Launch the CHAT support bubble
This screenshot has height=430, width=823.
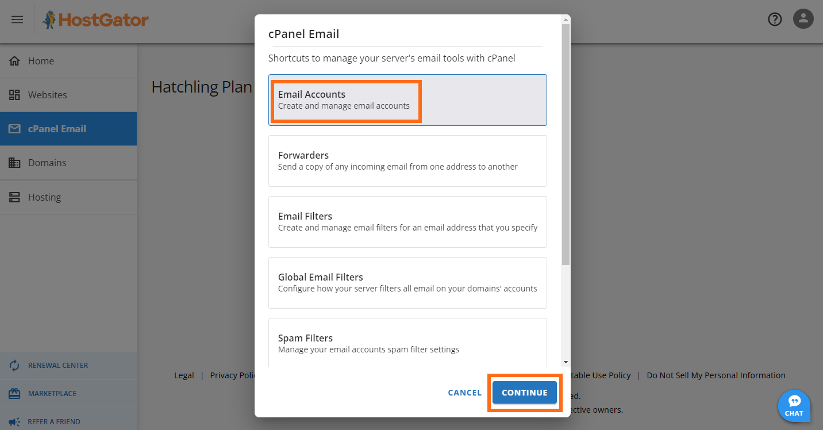[794, 406]
